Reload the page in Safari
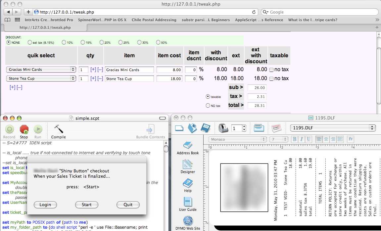This screenshot has width=381, height=231. (x=254, y=12)
